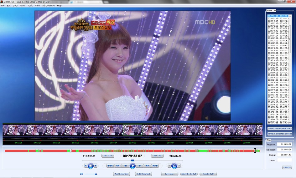Click the Switch button in Time panel
The image size is (296, 178).
(287, 167)
